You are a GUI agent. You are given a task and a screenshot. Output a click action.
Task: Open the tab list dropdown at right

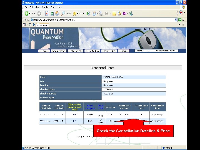179,24
